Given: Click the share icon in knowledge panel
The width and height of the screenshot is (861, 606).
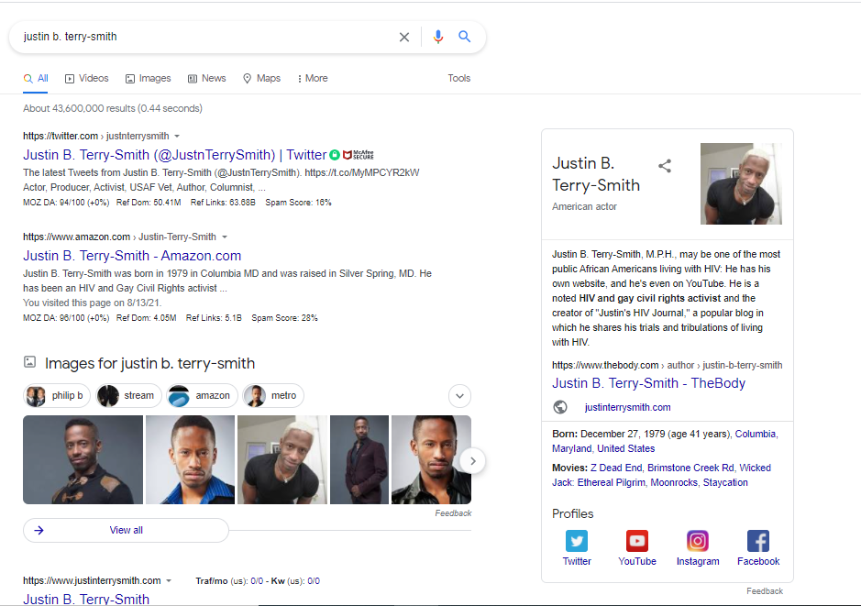Looking at the screenshot, I should pos(665,166).
